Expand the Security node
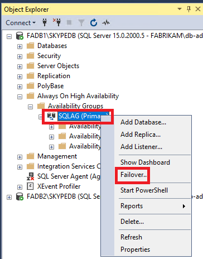Screen dimensions: 203x259 click(20, 56)
